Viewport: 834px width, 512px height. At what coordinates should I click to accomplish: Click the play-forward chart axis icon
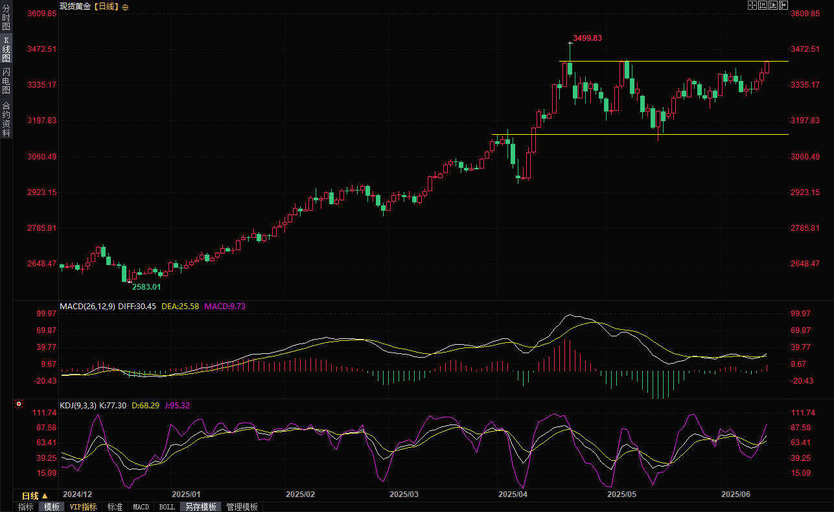773,5
